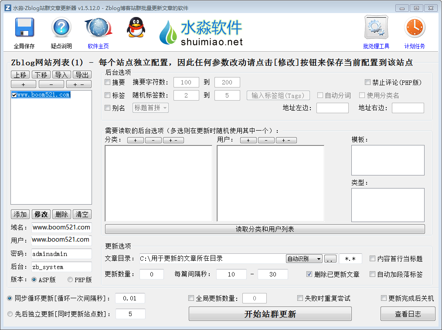Image resolution: width=442 pixels, height=330 pixels.
Task: Select 同步循环更新 radio button
Action: 10,298
